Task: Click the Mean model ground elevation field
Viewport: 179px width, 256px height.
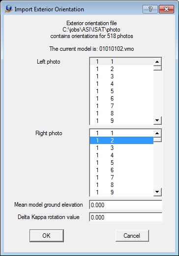Action: (x=126, y=205)
